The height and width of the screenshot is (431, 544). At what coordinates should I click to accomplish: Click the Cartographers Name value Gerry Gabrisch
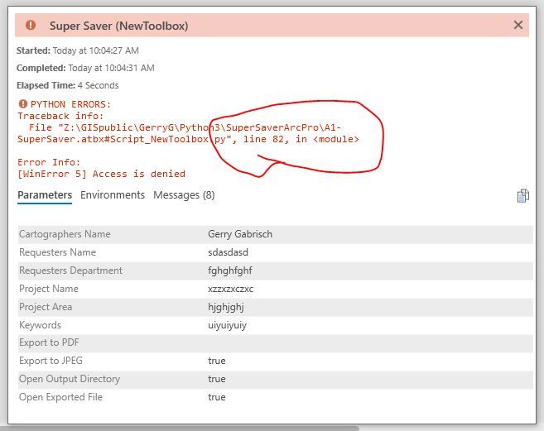coord(240,234)
